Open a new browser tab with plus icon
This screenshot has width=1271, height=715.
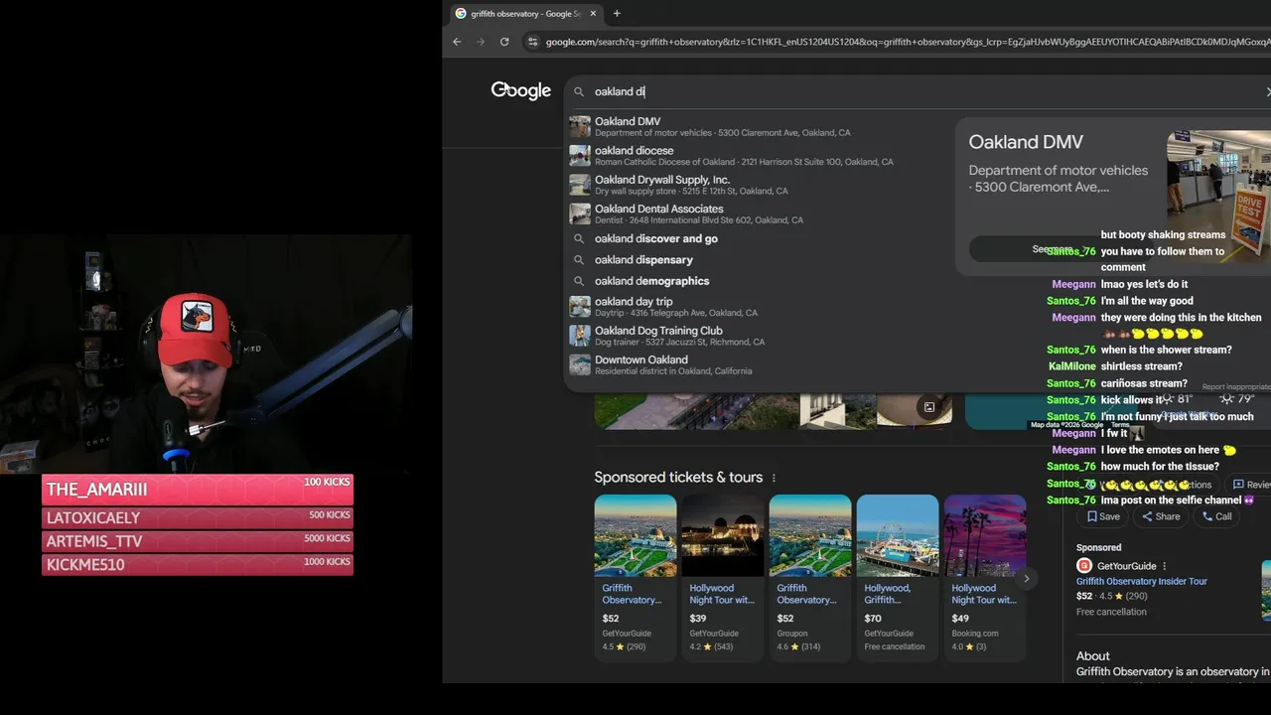pyautogui.click(x=617, y=13)
